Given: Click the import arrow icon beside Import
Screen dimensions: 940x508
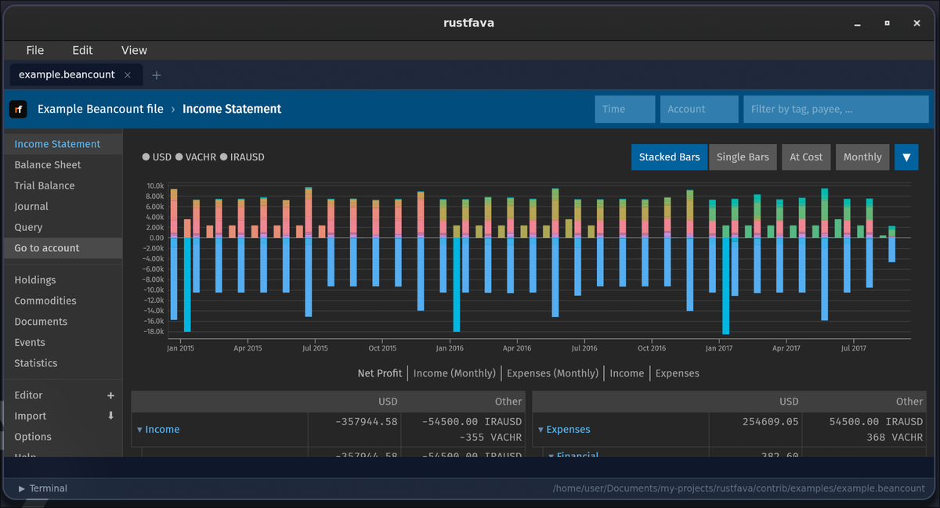Looking at the screenshot, I should (110, 416).
